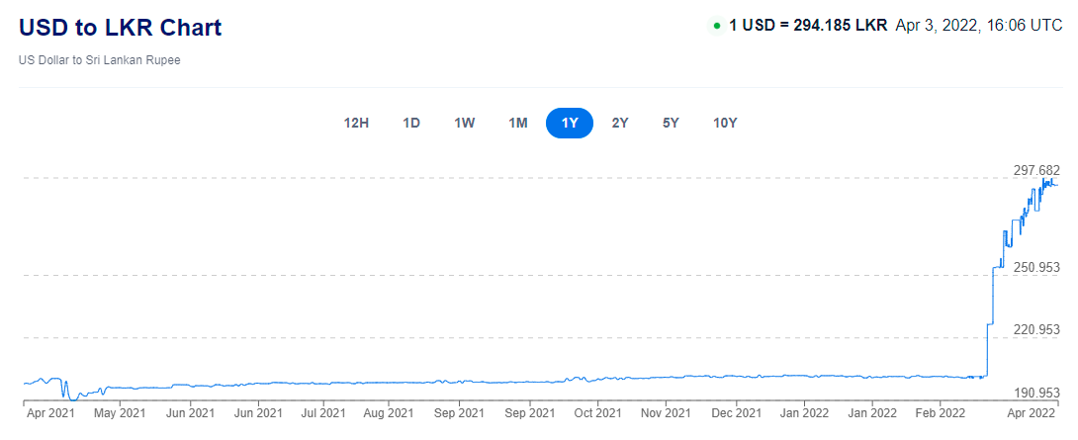Click the green live status dot
The image size is (1078, 440).
pyautogui.click(x=717, y=26)
